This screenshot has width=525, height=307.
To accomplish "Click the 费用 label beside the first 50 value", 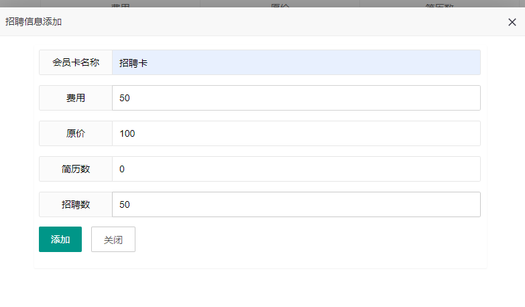I will [76, 98].
